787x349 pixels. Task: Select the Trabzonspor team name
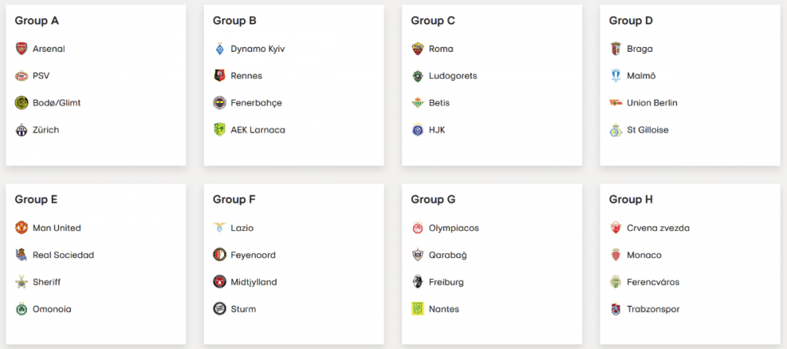pos(653,309)
